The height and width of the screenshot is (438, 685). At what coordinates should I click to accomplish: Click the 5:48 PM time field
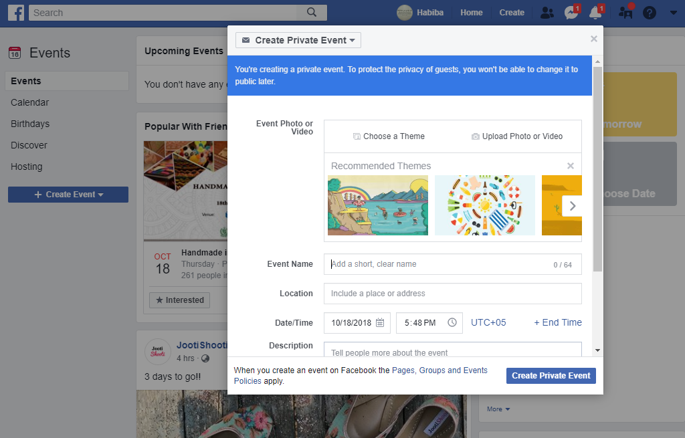(x=429, y=323)
